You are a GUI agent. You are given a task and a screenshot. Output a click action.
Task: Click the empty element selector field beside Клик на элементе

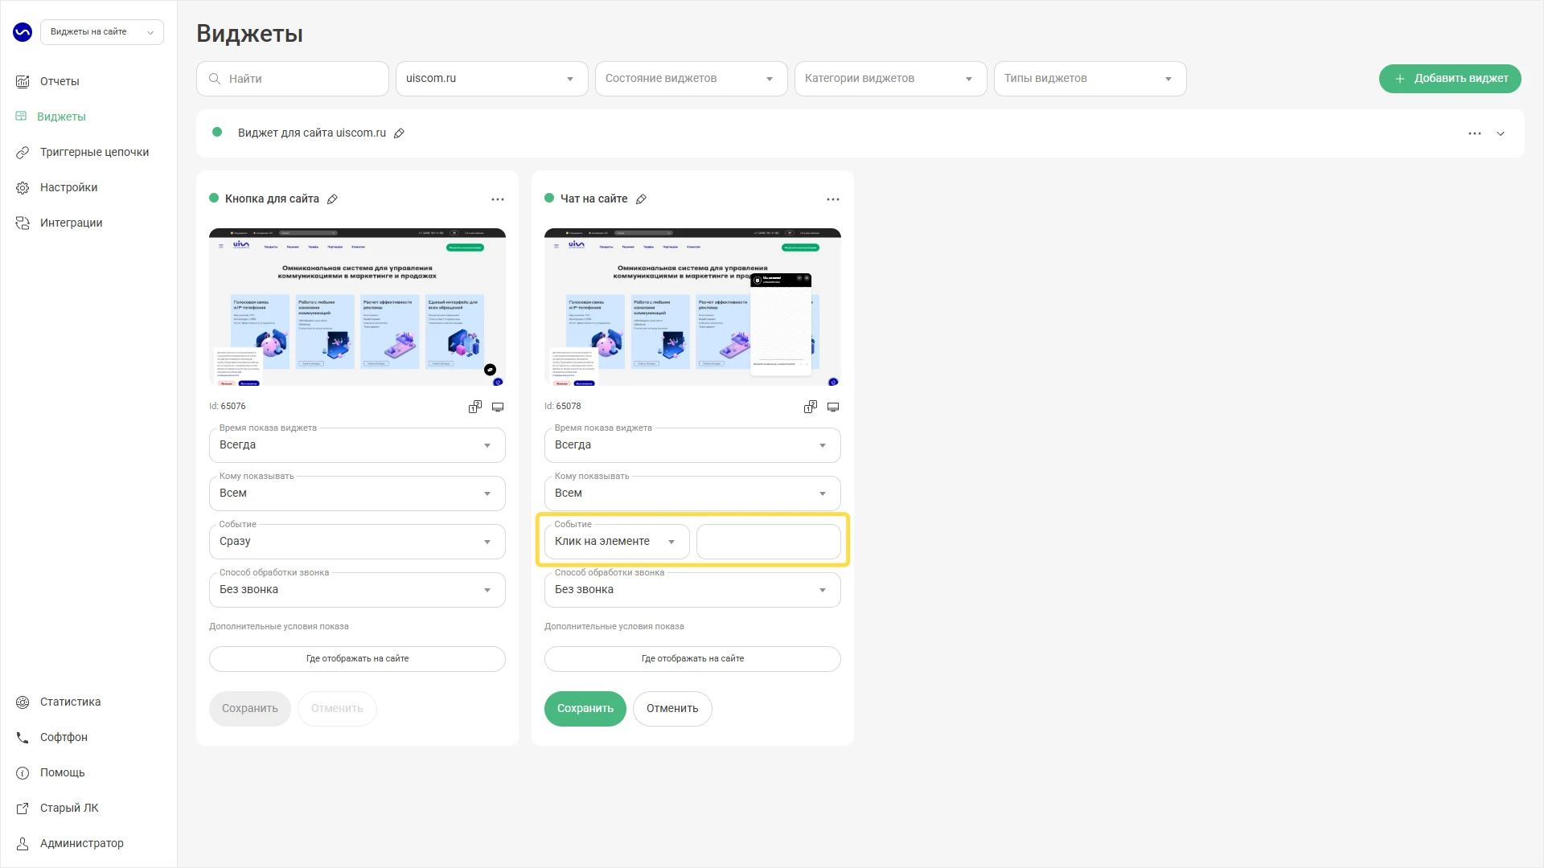coord(769,542)
